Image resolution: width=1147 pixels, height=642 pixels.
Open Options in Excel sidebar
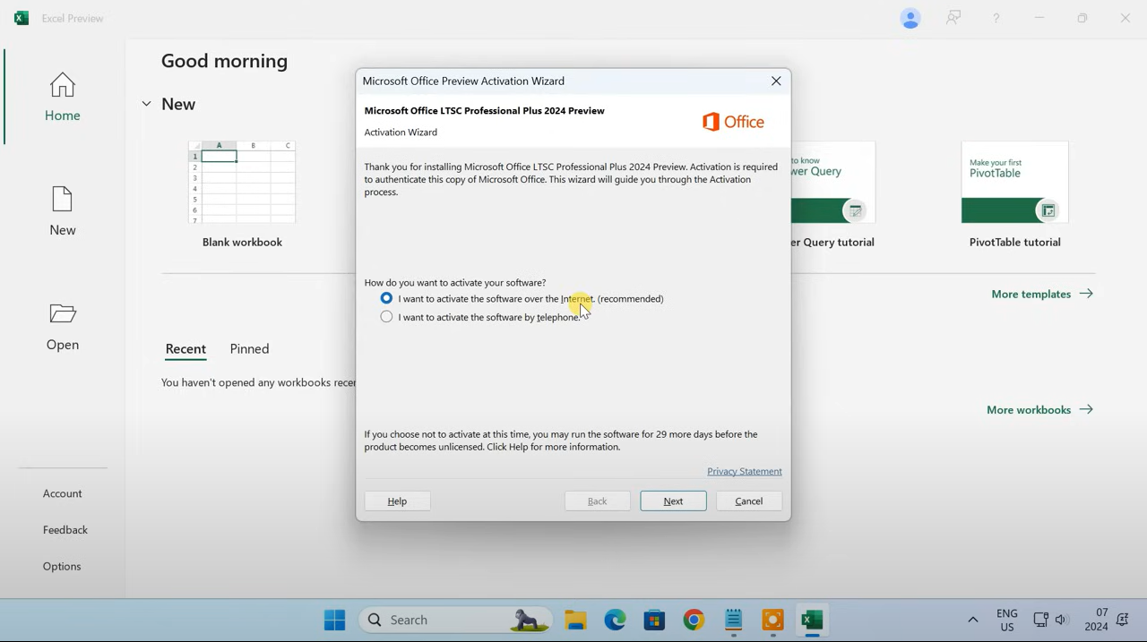click(62, 567)
